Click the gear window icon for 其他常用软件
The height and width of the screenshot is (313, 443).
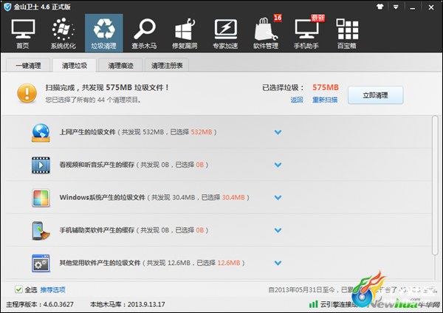click(41, 263)
